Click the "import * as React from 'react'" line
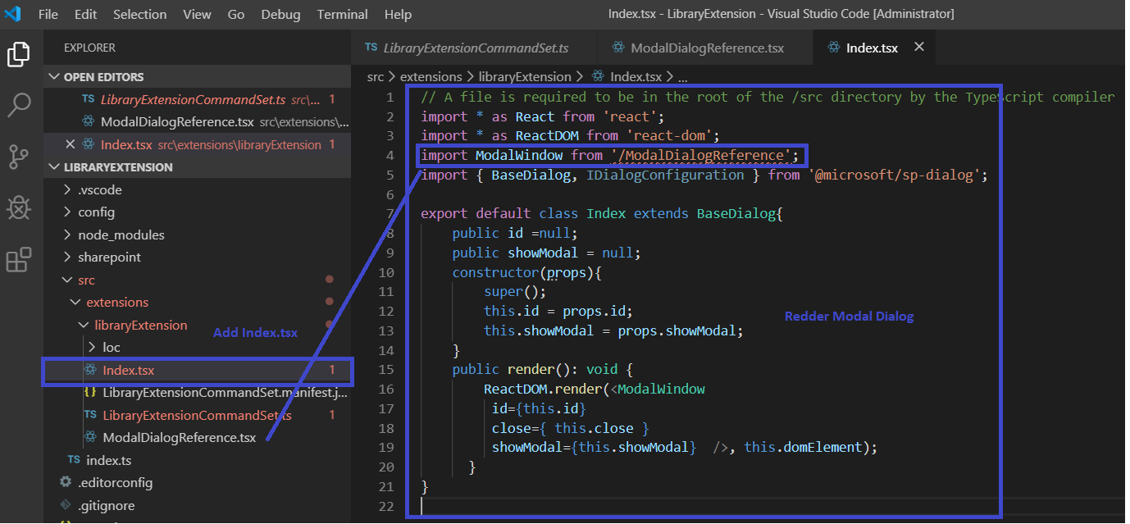Image resolution: width=1130 pixels, height=524 pixels. click(x=543, y=116)
